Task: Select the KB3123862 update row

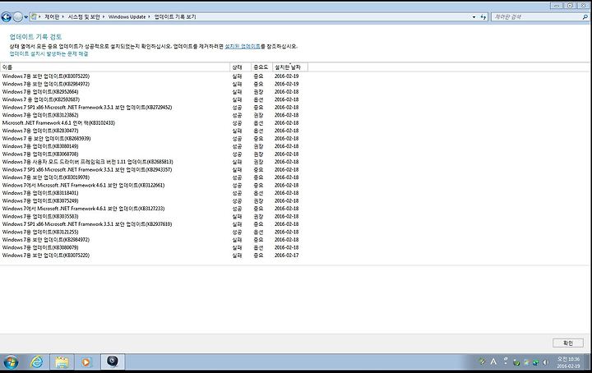Action: (x=154, y=115)
